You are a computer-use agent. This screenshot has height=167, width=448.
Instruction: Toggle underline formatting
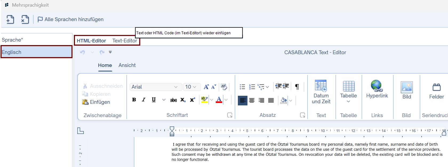pyautogui.click(x=154, y=100)
